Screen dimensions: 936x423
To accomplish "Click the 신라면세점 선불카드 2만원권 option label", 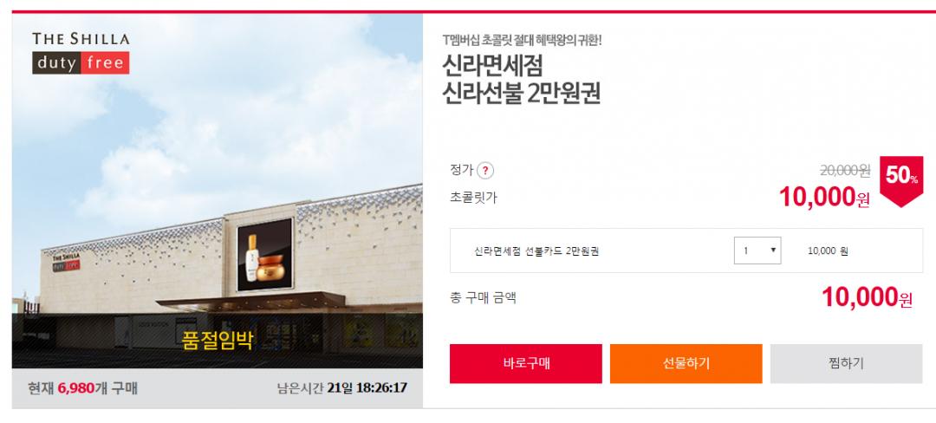I will [536, 251].
